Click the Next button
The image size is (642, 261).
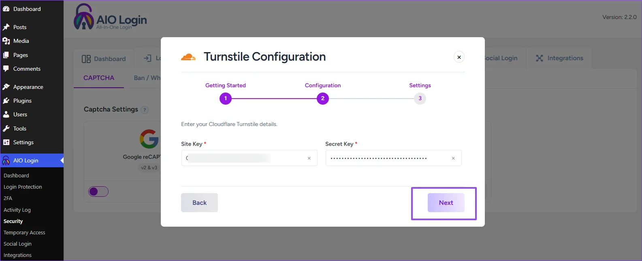446,203
